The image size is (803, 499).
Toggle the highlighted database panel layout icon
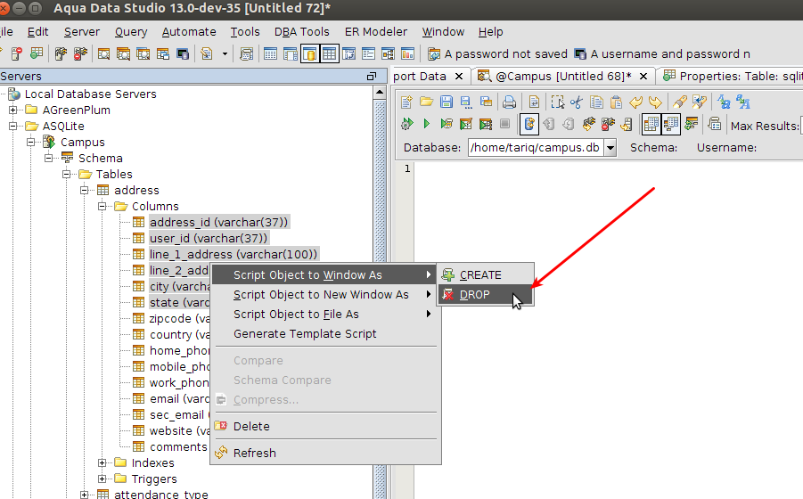[310, 53]
